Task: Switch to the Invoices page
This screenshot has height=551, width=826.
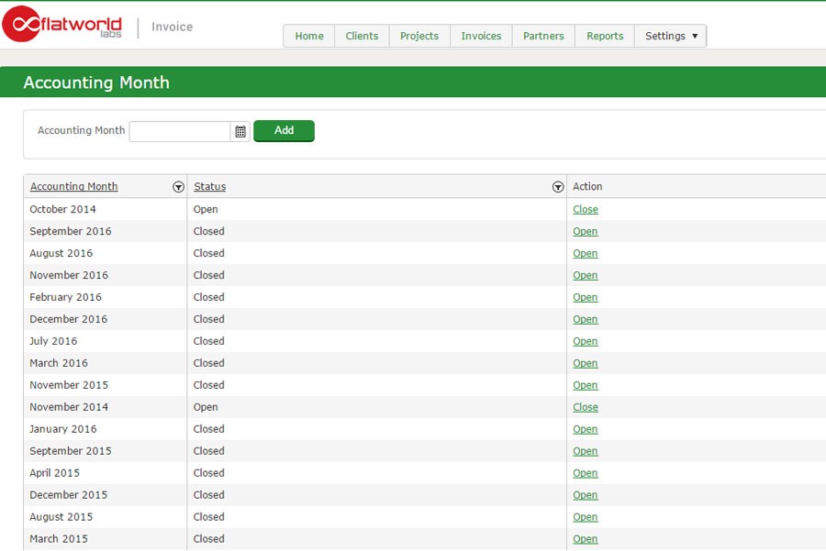Action: click(x=480, y=36)
